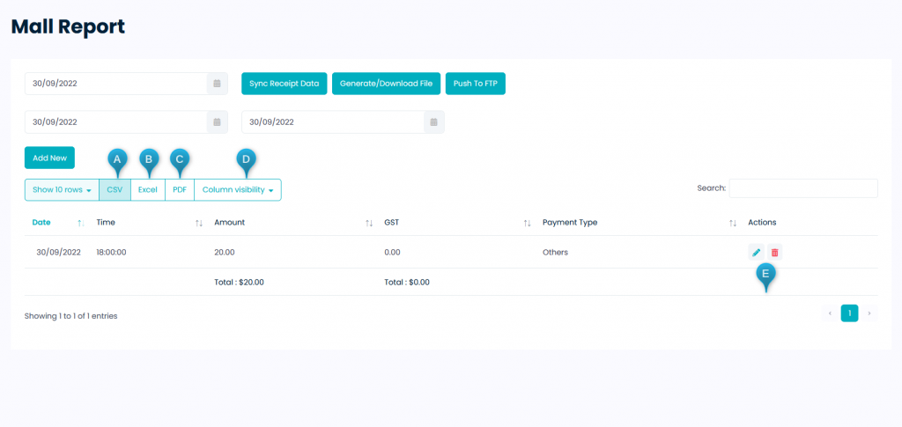Export table using PDF button

(x=180, y=189)
